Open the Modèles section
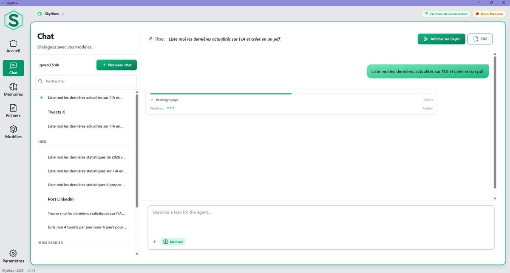This screenshot has width=510, height=273. tap(13, 131)
